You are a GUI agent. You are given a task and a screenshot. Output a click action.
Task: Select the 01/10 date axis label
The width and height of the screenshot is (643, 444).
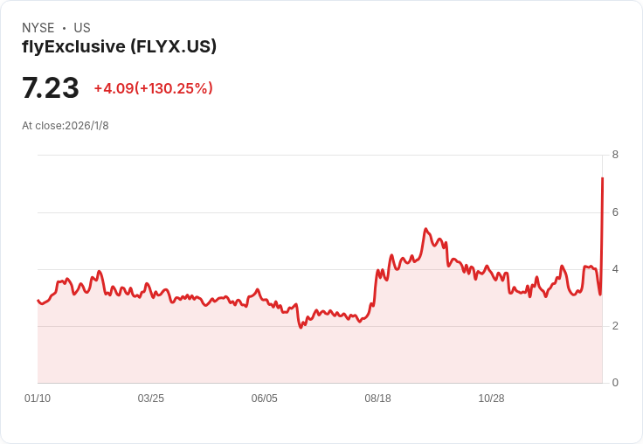[38, 399]
